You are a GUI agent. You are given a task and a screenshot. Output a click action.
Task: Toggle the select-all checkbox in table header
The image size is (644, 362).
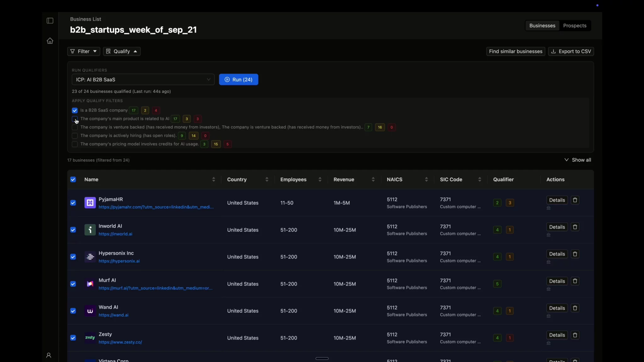pos(73,179)
